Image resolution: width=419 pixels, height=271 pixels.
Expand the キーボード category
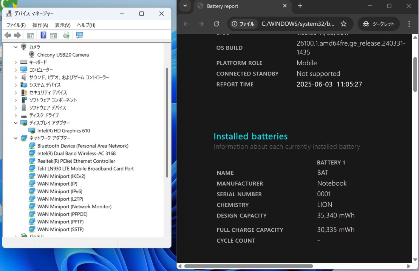[x=15, y=62]
